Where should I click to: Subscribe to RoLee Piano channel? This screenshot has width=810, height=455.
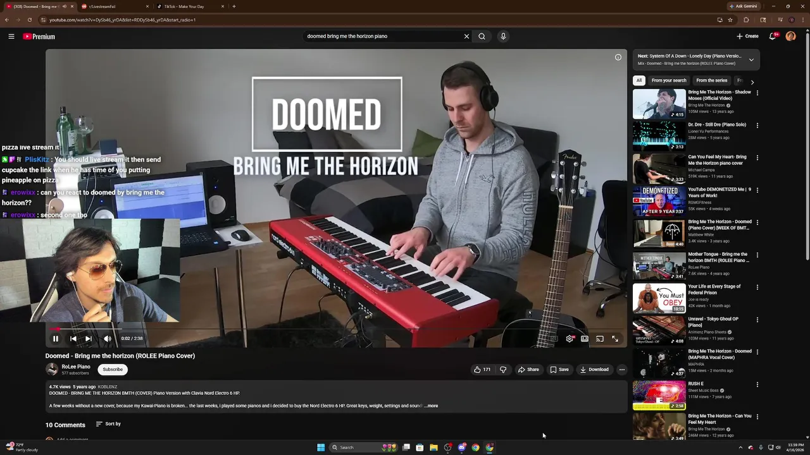(x=113, y=370)
